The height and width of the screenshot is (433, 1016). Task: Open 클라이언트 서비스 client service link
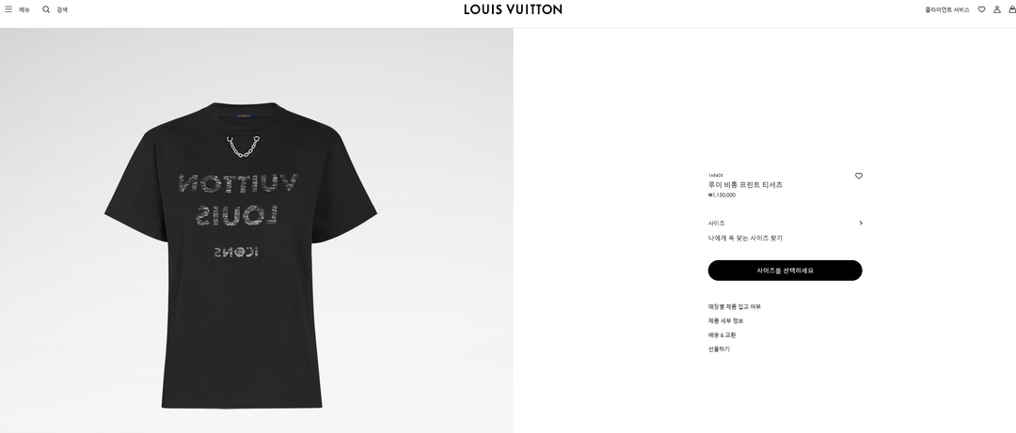tap(947, 9)
